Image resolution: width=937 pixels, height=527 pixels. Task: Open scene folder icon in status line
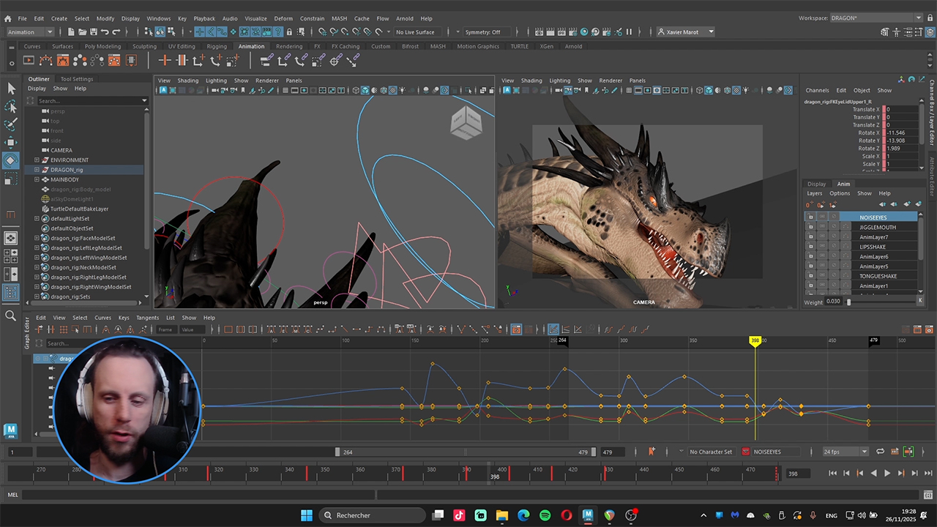pos(83,31)
